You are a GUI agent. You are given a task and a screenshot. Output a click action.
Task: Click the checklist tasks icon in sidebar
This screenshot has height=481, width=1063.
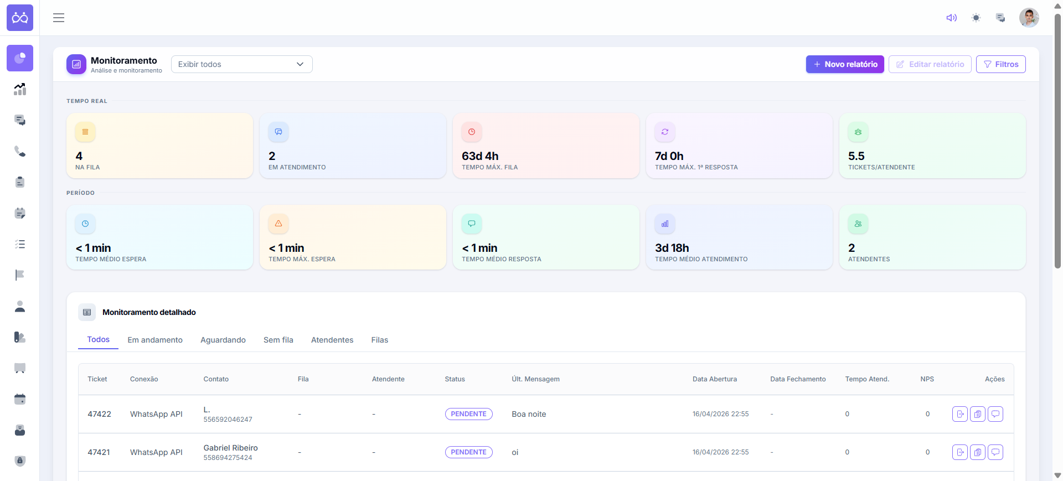pyautogui.click(x=20, y=244)
